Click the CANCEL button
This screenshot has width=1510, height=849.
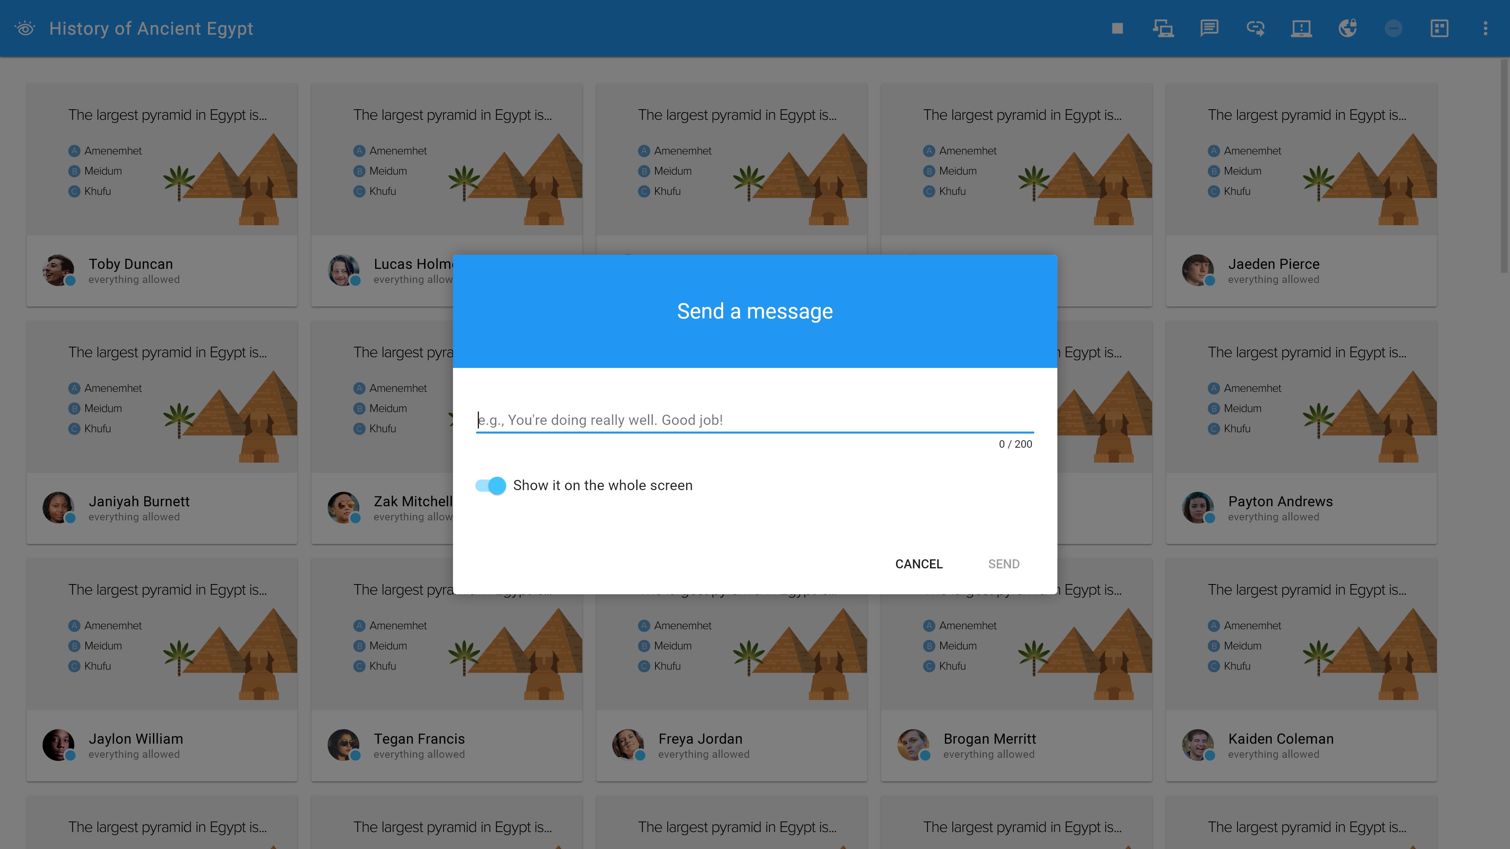pyautogui.click(x=919, y=564)
